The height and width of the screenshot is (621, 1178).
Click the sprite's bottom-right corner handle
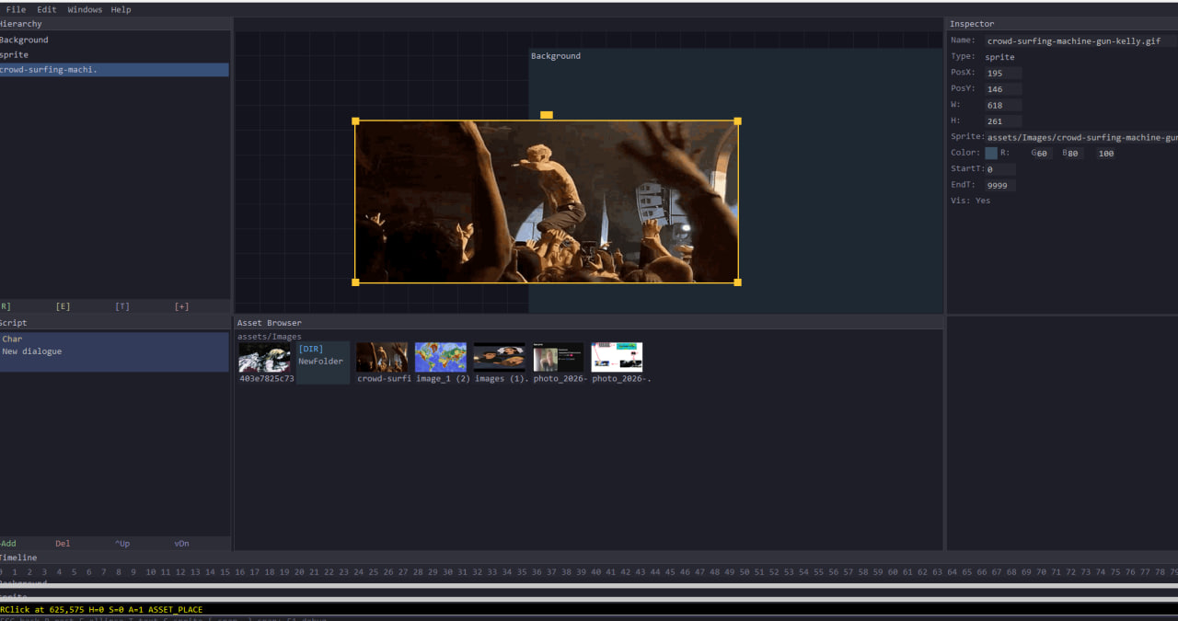[737, 282]
